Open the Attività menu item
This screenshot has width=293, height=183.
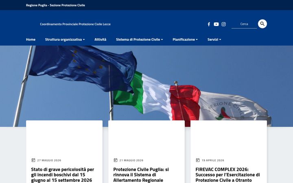coord(101,39)
